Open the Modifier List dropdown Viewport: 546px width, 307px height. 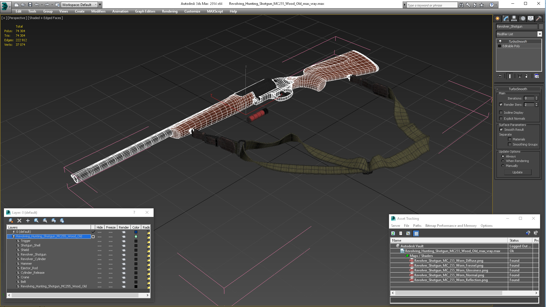[539, 34]
